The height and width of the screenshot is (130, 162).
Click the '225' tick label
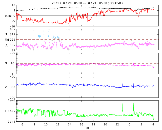tap(12, 40)
